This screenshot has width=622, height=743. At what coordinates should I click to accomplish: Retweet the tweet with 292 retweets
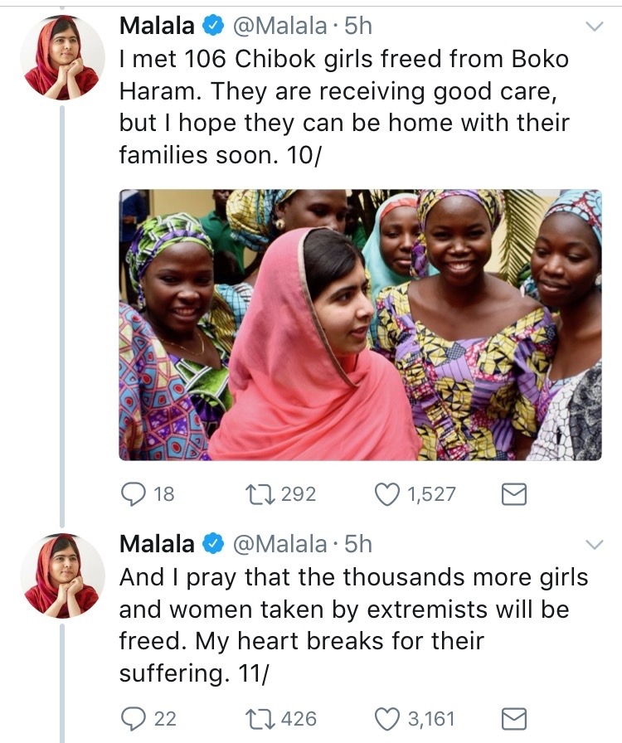click(250, 494)
